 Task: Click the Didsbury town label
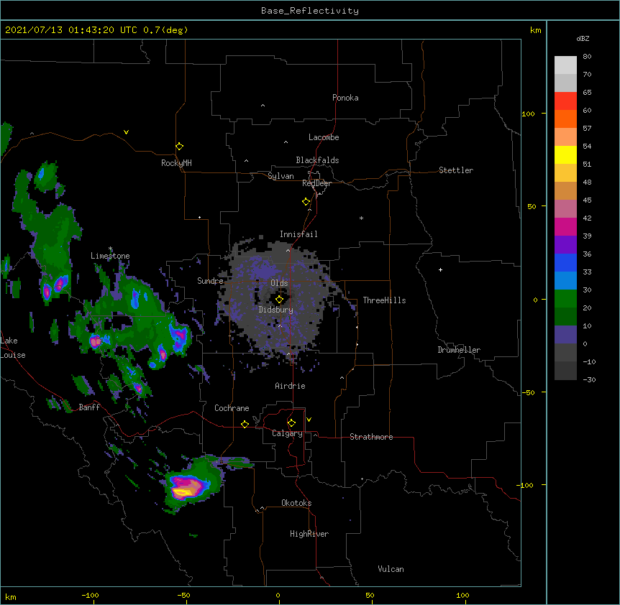click(x=276, y=310)
